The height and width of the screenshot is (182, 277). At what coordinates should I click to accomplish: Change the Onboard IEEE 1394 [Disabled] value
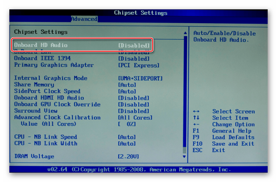[134, 59]
